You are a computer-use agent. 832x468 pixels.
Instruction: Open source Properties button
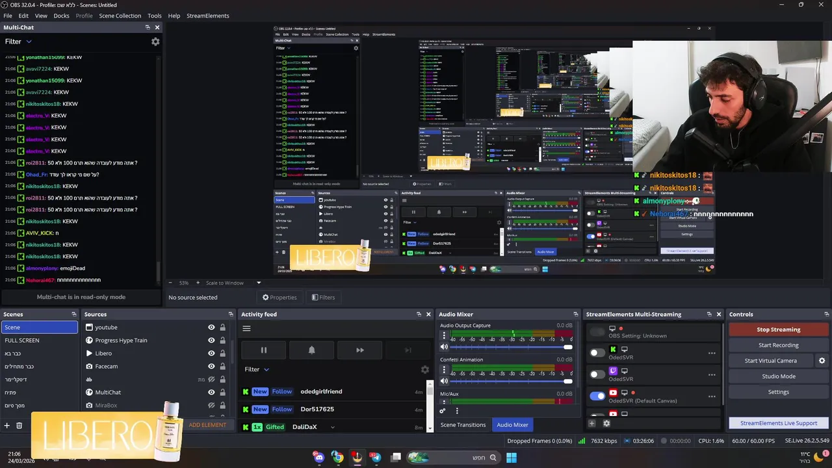point(279,298)
